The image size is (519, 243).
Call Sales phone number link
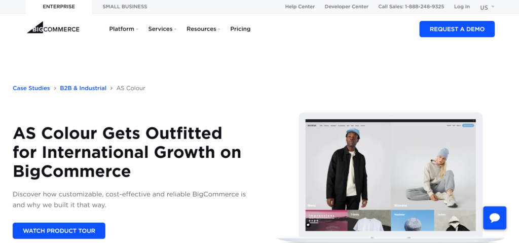pyautogui.click(x=411, y=7)
